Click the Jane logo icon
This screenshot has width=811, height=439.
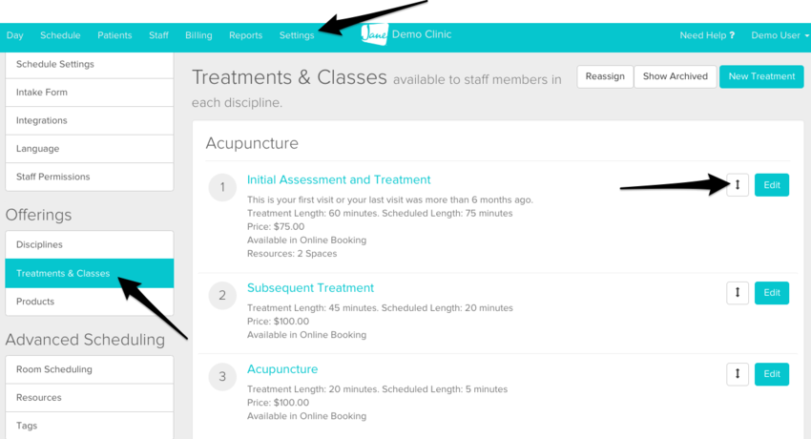(x=374, y=34)
